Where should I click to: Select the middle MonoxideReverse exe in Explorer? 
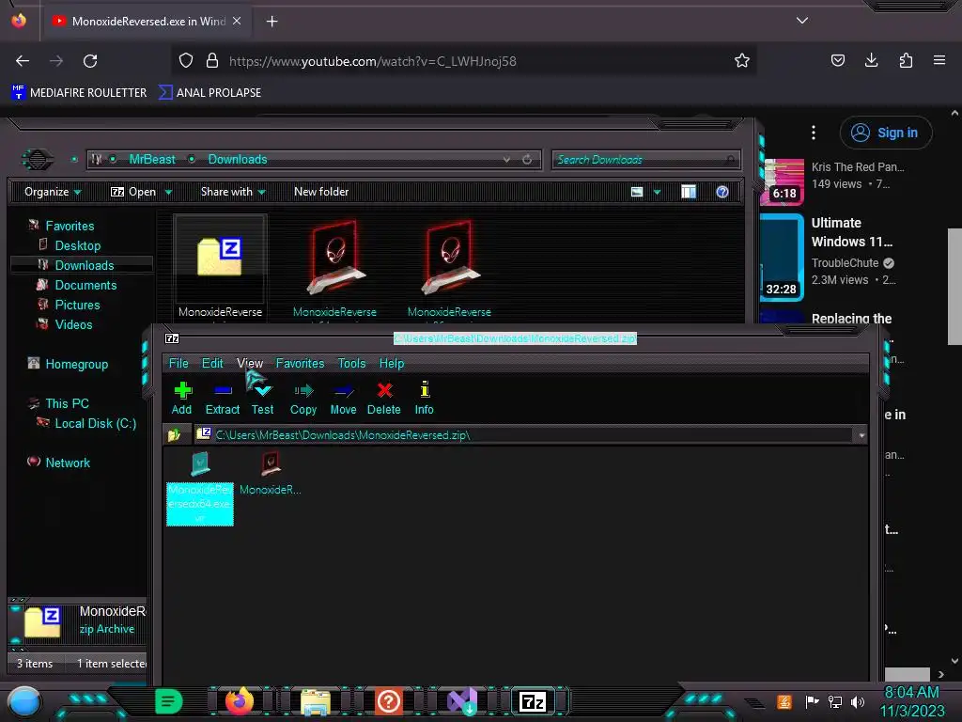[335, 267]
